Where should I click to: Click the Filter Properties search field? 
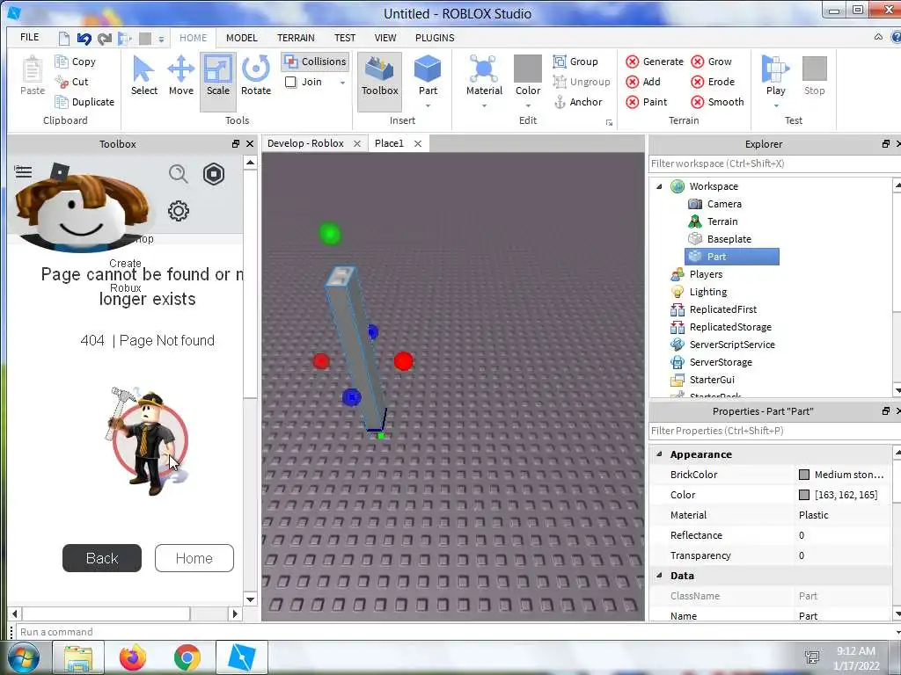click(773, 431)
